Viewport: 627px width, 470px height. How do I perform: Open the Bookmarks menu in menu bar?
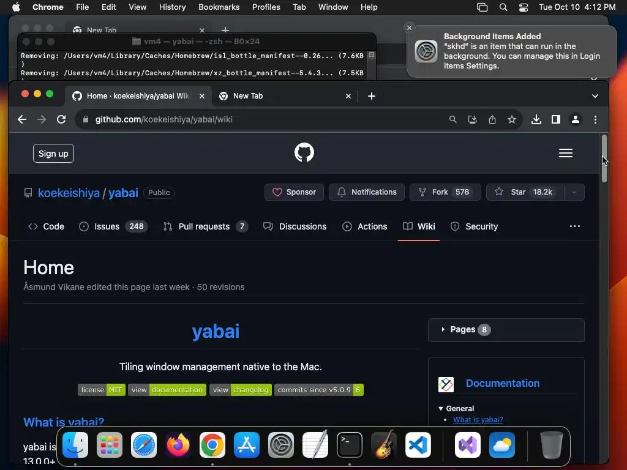(x=219, y=7)
